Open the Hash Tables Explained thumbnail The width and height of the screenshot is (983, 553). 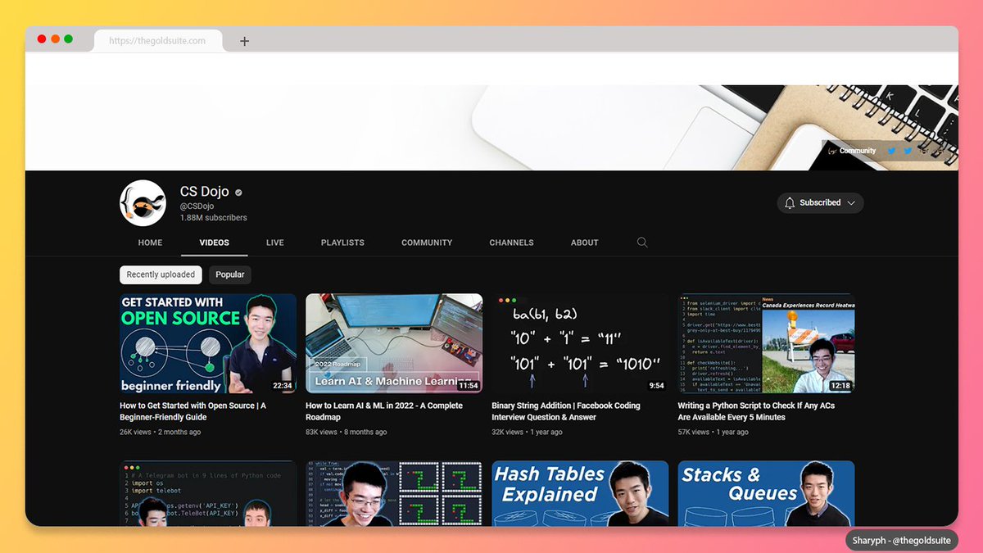pos(580,493)
